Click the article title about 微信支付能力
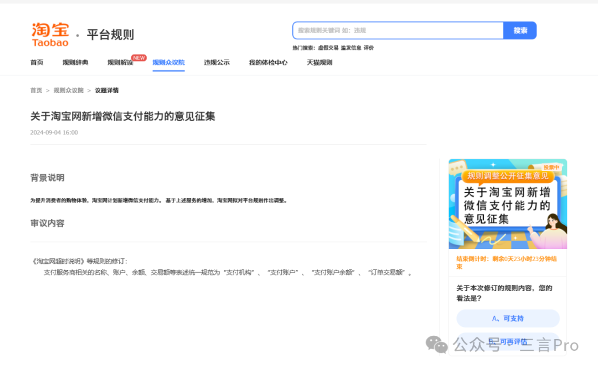 point(123,116)
